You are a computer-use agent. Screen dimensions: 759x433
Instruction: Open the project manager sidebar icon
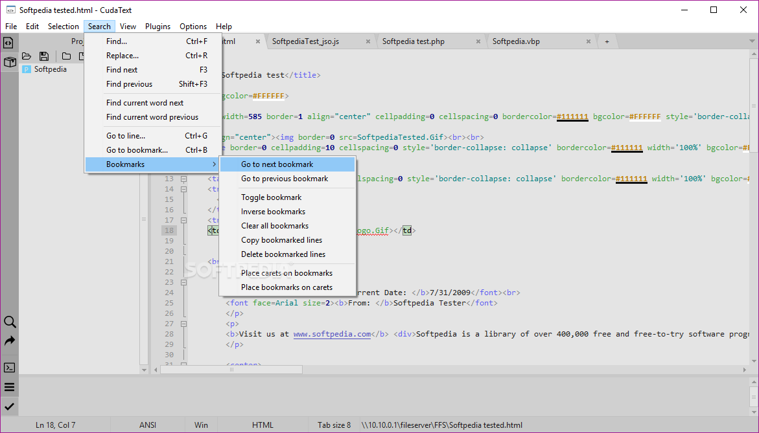[x=9, y=62]
